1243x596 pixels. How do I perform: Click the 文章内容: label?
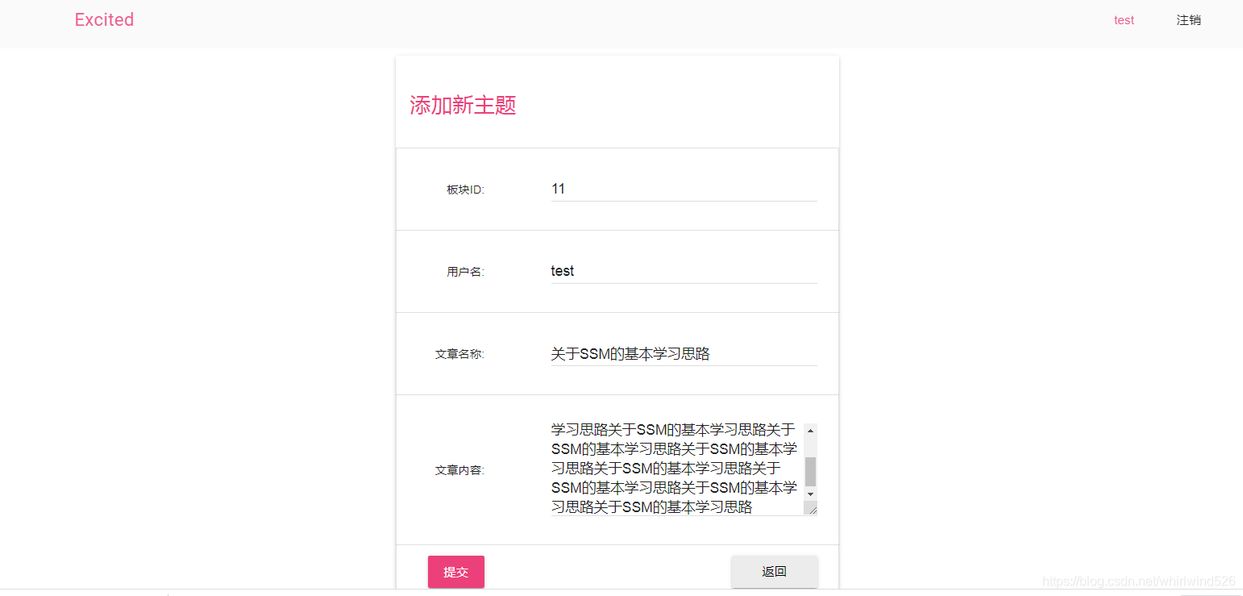coord(460,470)
